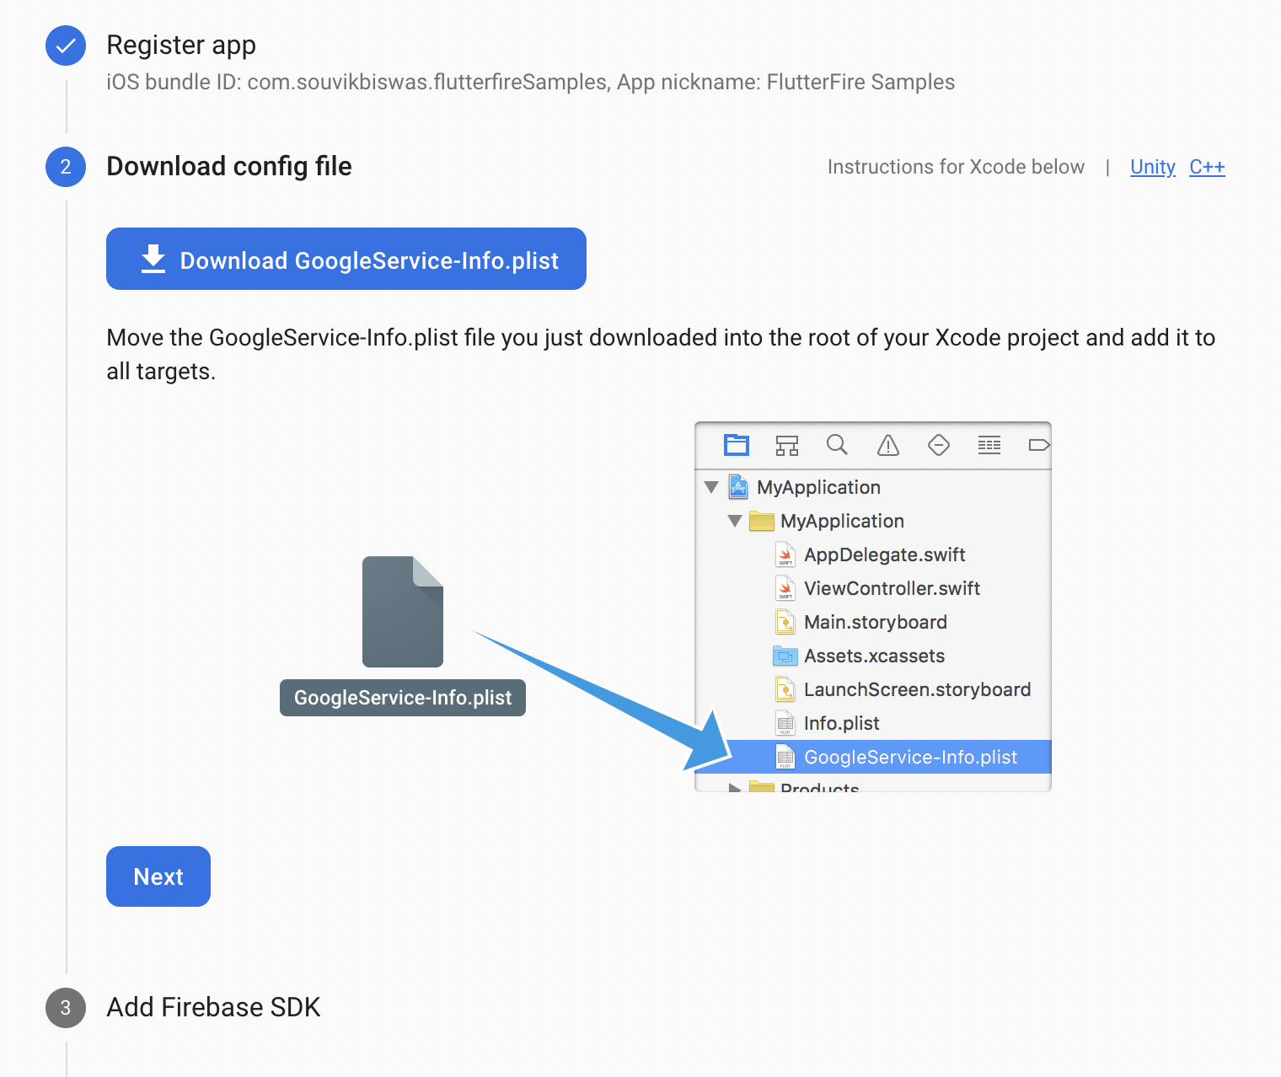
Task: Select the step 3 number circle
Action: [x=66, y=1008]
